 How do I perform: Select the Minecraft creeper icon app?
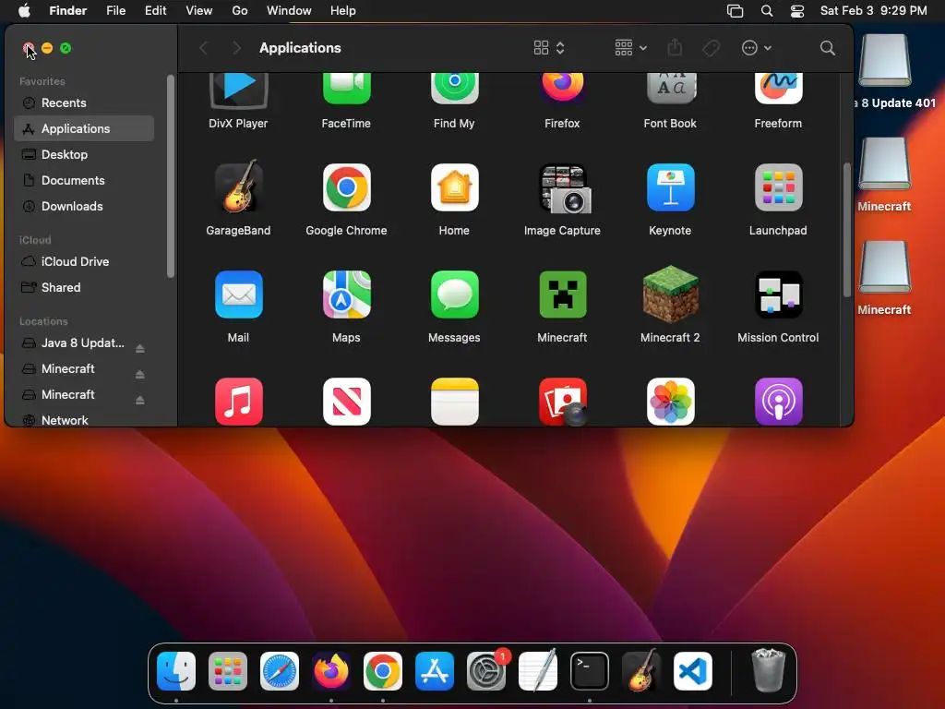click(x=562, y=294)
